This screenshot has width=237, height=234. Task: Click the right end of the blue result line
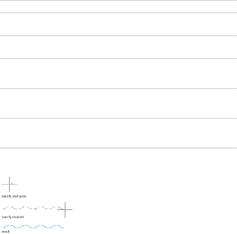pyautogui.click(x=64, y=227)
